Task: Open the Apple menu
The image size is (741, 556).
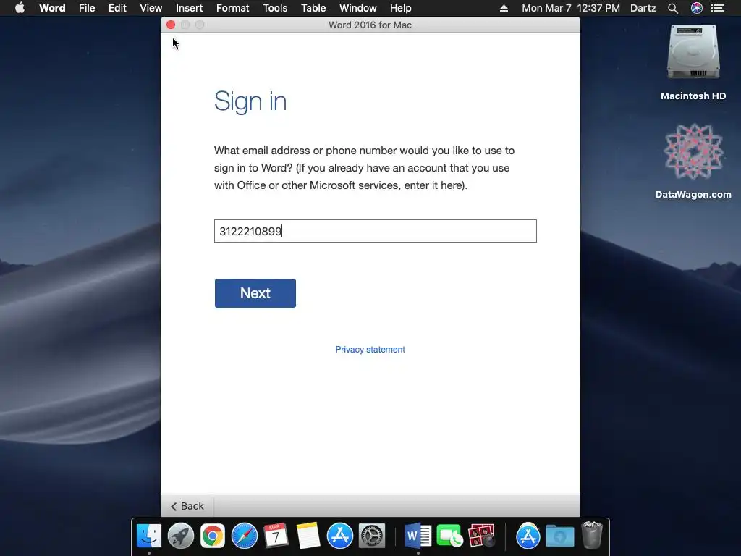Action: click(20, 8)
